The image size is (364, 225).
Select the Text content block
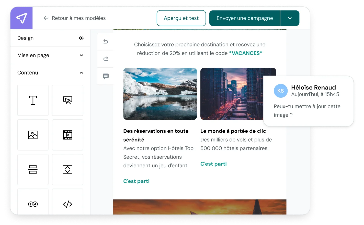pyautogui.click(x=33, y=100)
